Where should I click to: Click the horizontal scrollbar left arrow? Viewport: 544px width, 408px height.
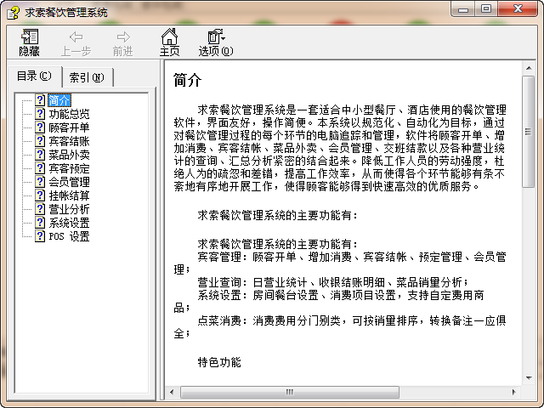coord(172,392)
